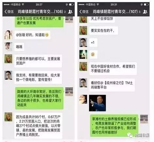154x142 pixels.
Task: Tap the message 因为成县共计95个村
Action: pos(38,126)
